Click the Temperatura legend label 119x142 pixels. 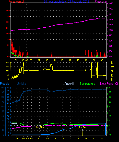(x=88, y=84)
